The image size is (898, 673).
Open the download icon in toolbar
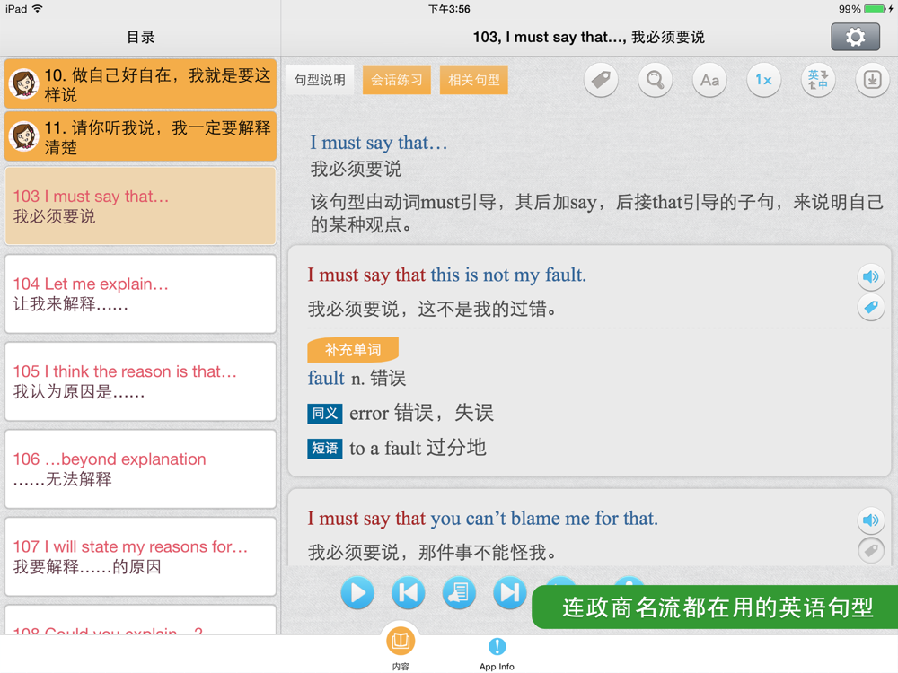(872, 80)
